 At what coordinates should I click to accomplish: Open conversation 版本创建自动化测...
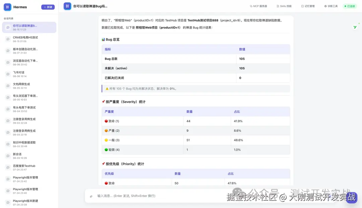coord(29,51)
